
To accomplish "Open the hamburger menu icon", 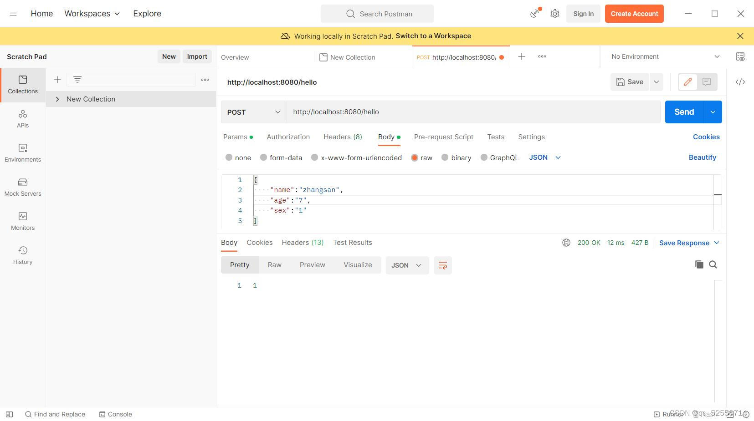I will click(13, 14).
